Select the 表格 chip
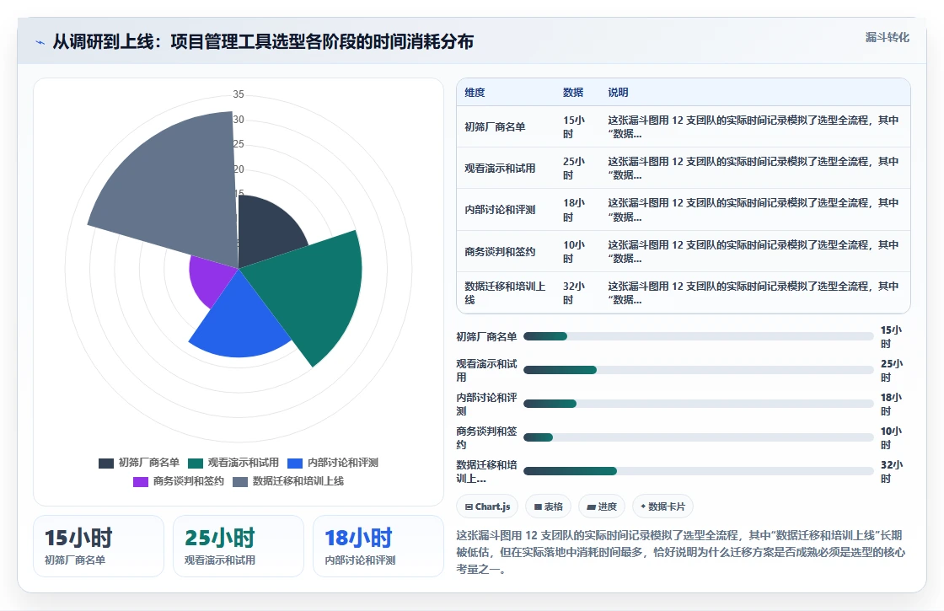The width and height of the screenshot is (944, 611). (x=549, y=506)
